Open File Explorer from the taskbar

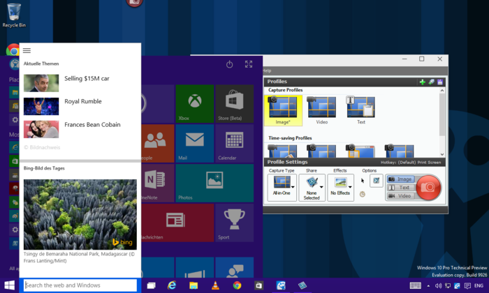click(x=194, y=285)
